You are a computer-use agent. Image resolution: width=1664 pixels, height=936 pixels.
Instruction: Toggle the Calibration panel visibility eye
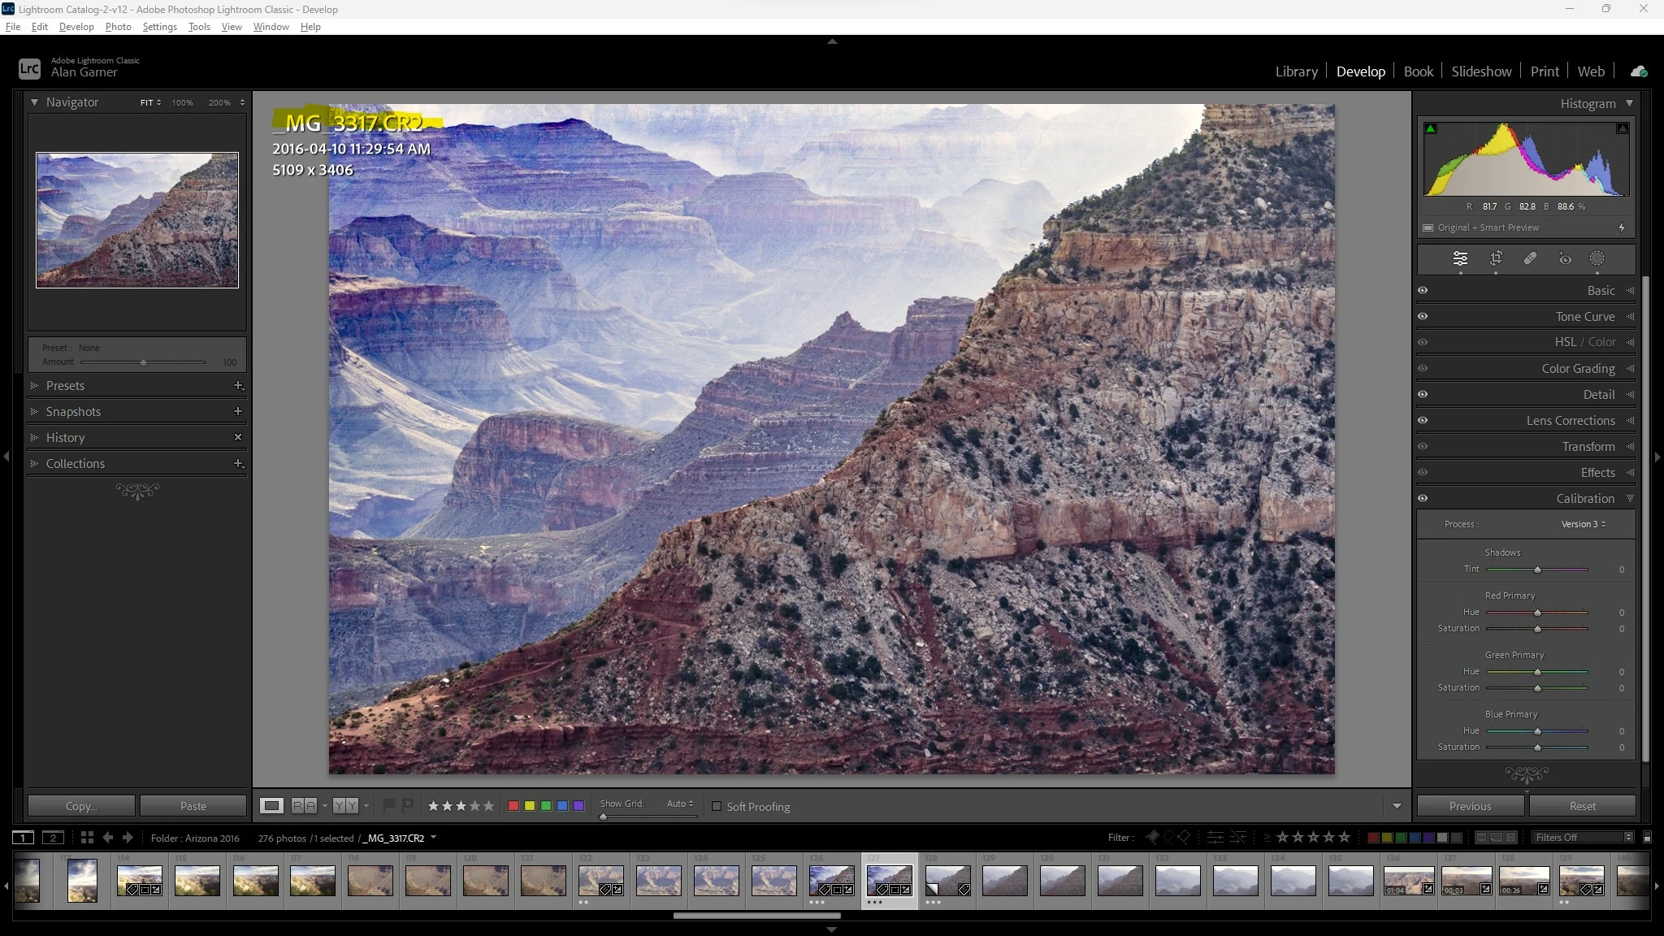pyautogui.click(x=1423, y=498)
